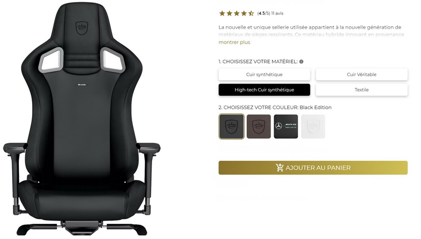Select Cuir Véritable material option
The image size is (421, 239).
[362, 75]
